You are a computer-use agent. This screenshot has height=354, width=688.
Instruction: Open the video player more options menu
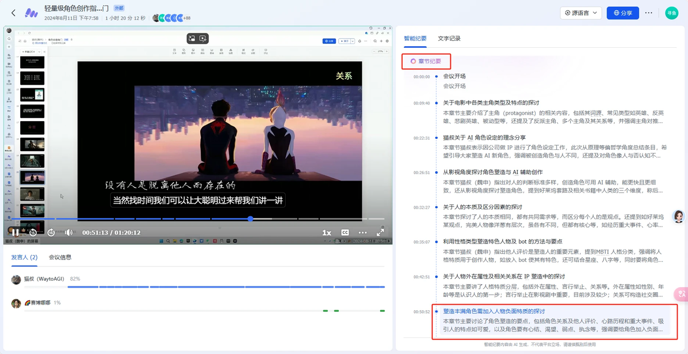click(x=362, y=233)
